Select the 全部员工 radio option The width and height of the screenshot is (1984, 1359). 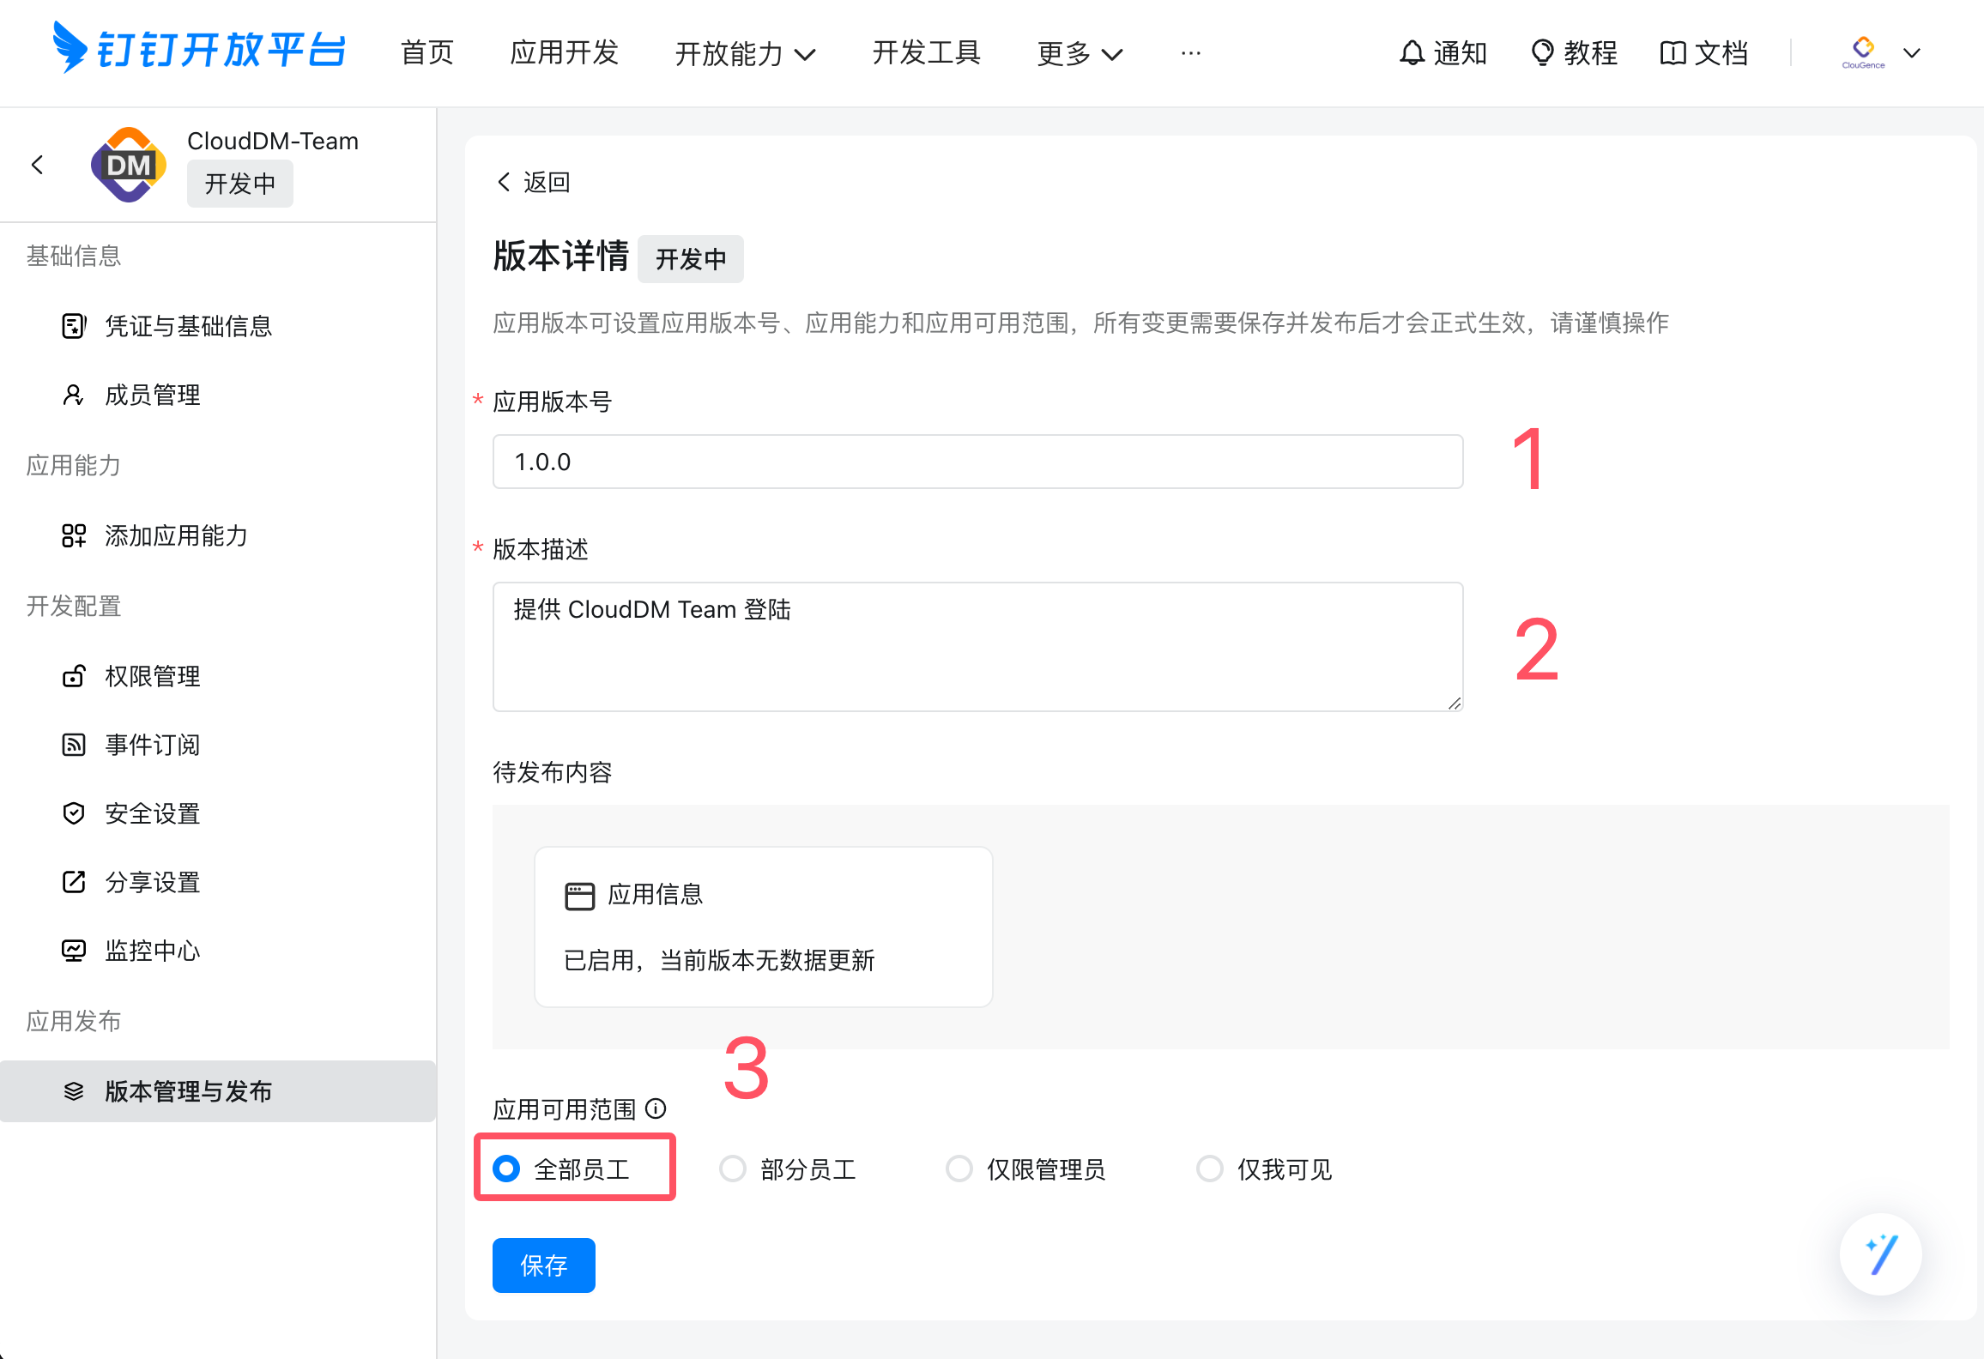[x=506, y=1169]
